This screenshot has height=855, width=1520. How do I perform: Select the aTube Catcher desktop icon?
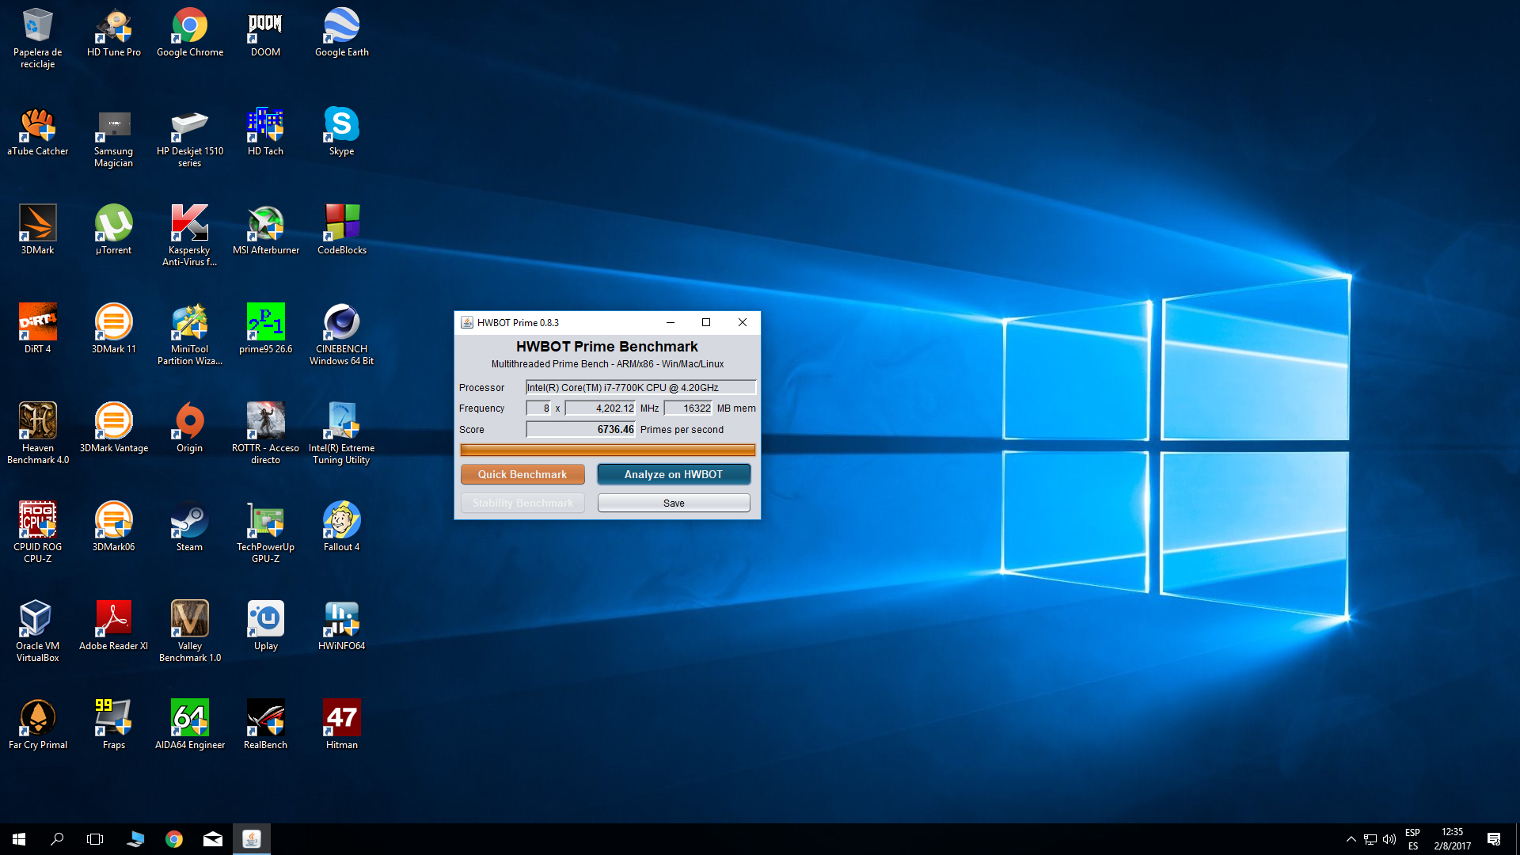[37, 131]
